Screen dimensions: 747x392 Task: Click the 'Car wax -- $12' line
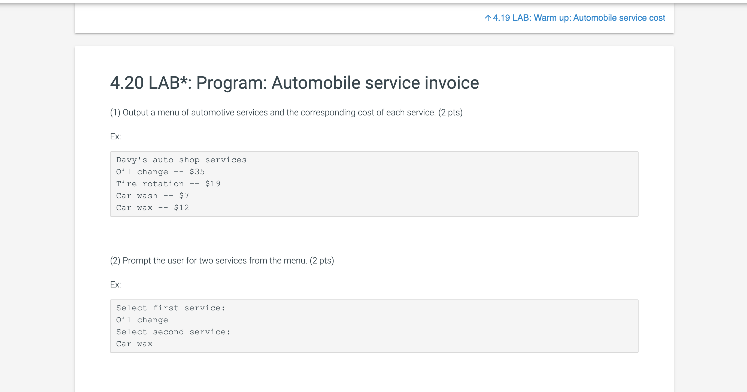click(x=153, y=208)
